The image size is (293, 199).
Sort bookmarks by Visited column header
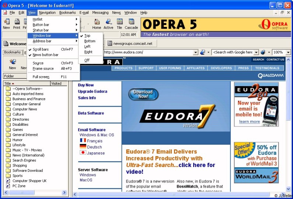click(x=59, y=83)
